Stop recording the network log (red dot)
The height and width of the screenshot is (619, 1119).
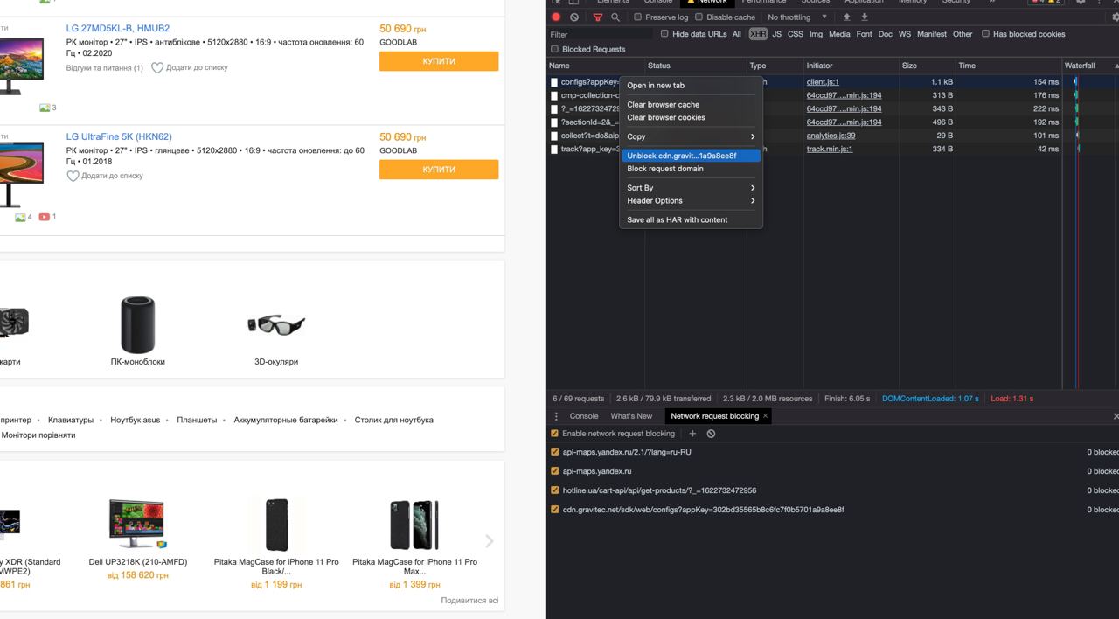tap(556, 17)
